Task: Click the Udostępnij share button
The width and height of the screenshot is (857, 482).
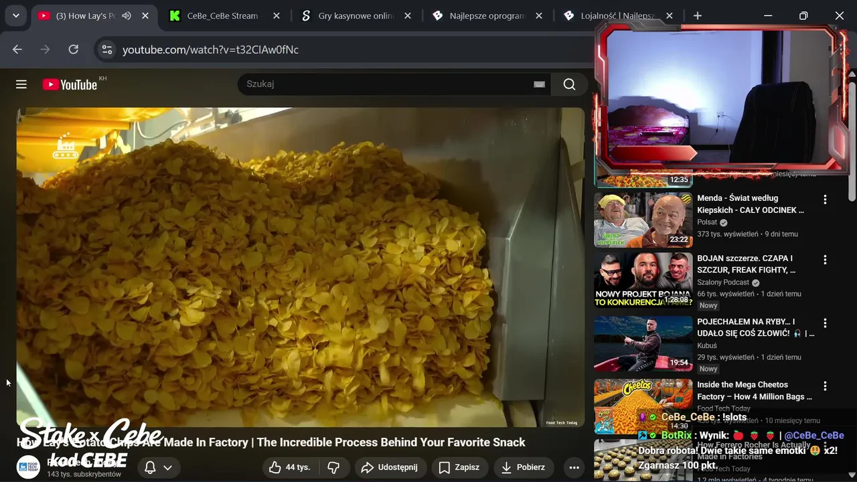Action: click(x=389, y=467)
